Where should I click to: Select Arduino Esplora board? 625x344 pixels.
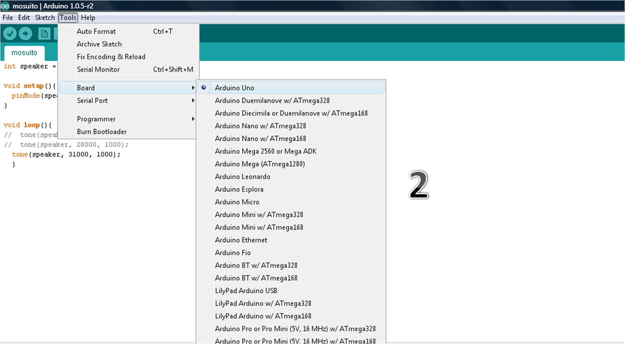coord(291,189)
